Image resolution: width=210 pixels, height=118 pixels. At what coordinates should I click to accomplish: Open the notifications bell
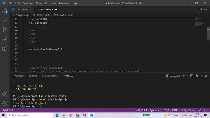coord(205,110)
